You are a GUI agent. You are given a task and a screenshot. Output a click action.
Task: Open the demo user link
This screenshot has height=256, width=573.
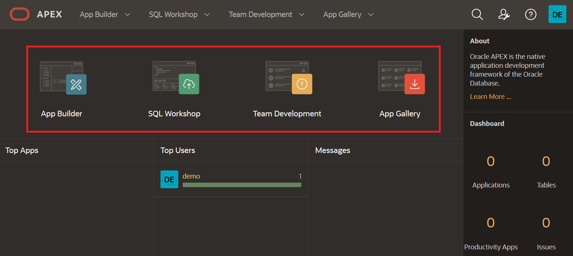point(191,176)
